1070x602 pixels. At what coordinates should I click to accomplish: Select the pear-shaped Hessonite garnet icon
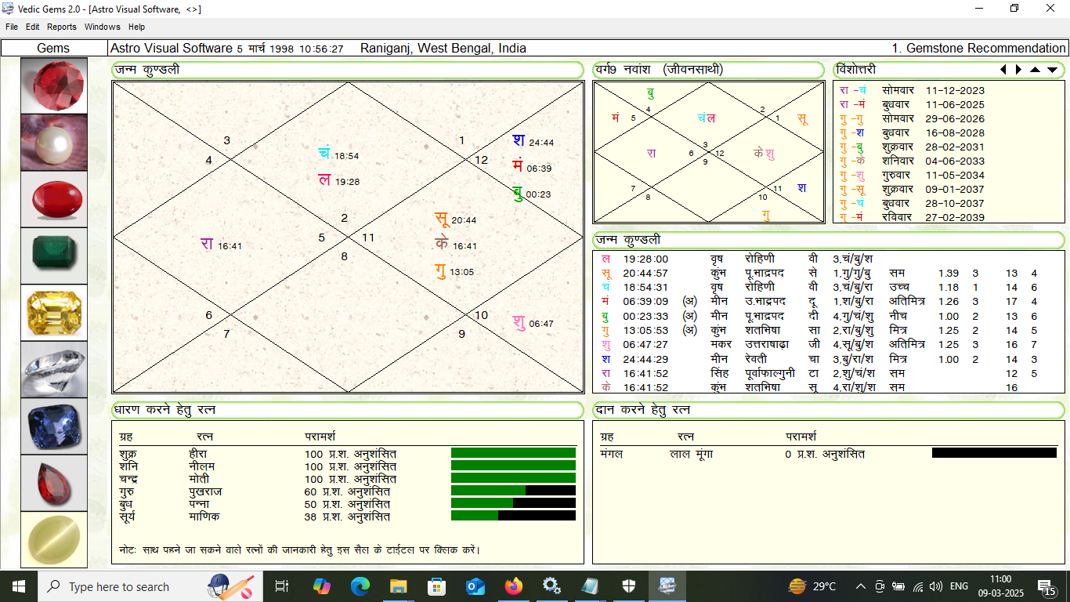[x=54, y=483]
